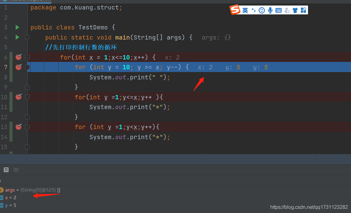Image resolution: width=351 pixels, height=213 pixels.
Task: Click the print("*") statement on line 11
Action: click(130, 107)
